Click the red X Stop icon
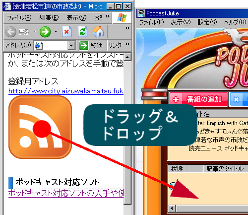 pyautogui.click(x=67, y=31)
